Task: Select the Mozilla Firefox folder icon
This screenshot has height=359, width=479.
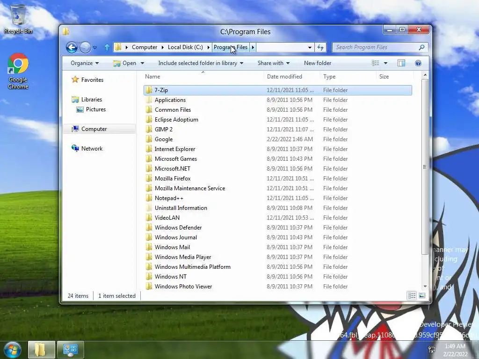Action: click(x=149, y=178)
